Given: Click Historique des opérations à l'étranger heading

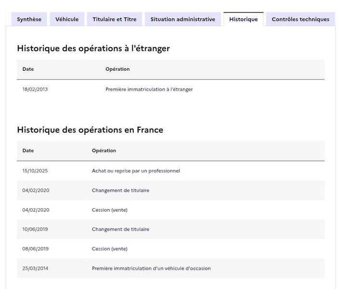Looking at the screenshot, I should (93, 48).
